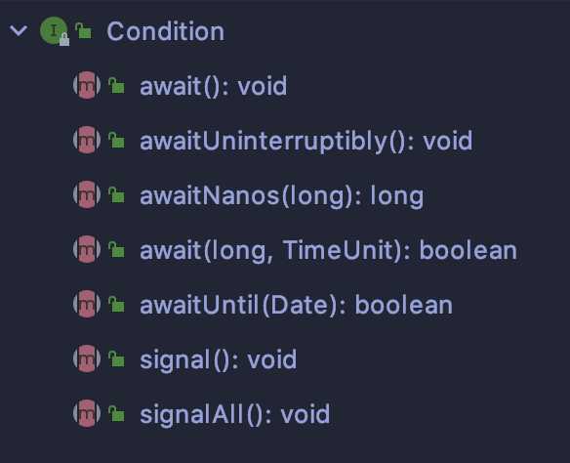Screen dimensions: 570x463
Task: Click the public lock icon beside Condition
Action: (84, 31)
